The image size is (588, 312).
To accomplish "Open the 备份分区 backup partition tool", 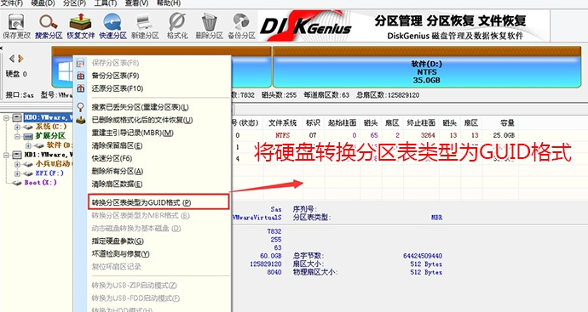I will [241, 26].
